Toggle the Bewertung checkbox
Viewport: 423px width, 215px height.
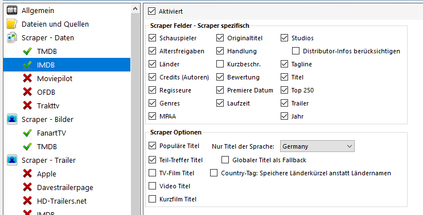pyautogui.click(x=220, y=77)
